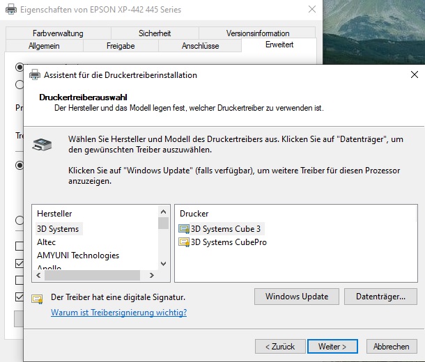
Task: Click down arrow of Hersteller scrollbar
Action: click(x=164, y=264)
